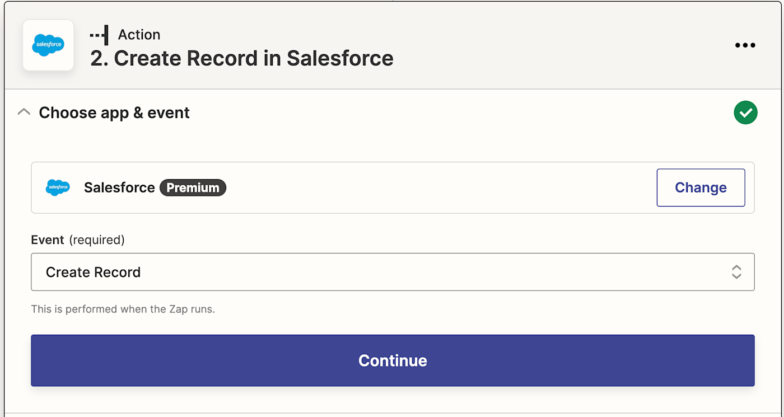Click the Action step type icon

click(99, 35)
